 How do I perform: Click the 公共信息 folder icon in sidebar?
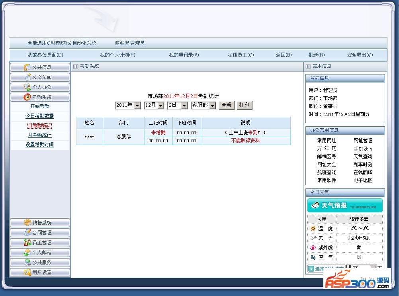coord(27,67)
